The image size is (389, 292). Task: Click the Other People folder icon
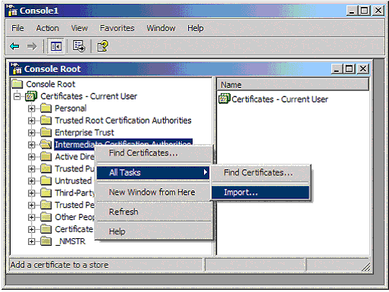coord(46,217)
